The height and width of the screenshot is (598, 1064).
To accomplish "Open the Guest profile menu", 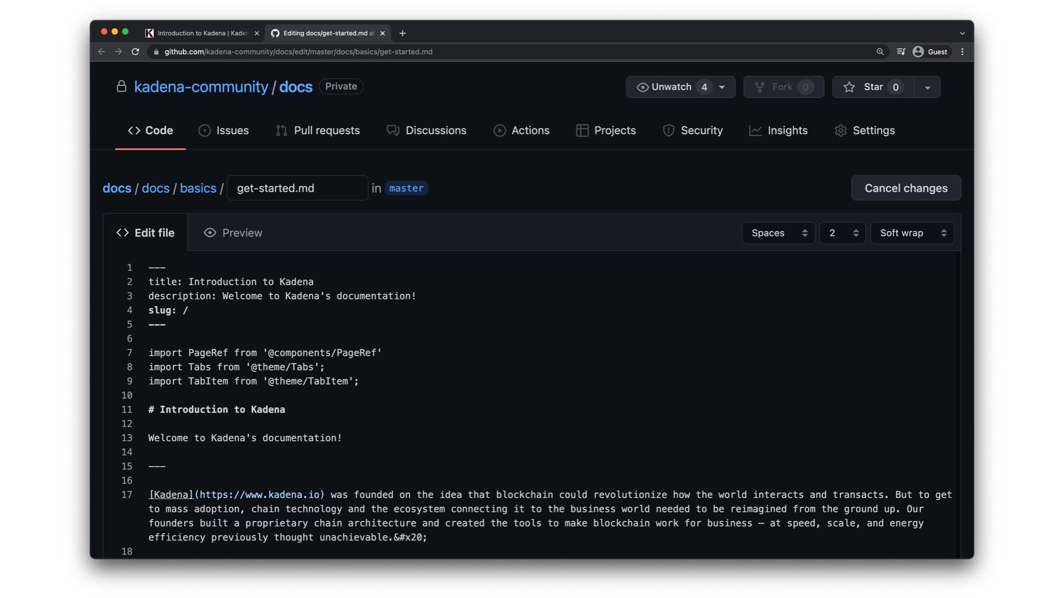I will (x=930, y=51).
